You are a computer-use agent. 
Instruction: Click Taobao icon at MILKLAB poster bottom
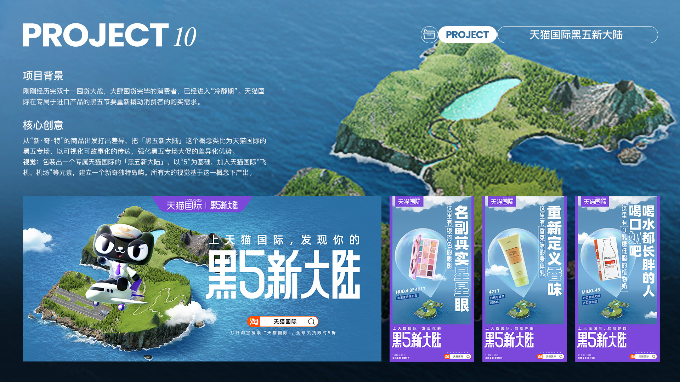(x=633, y=357)
